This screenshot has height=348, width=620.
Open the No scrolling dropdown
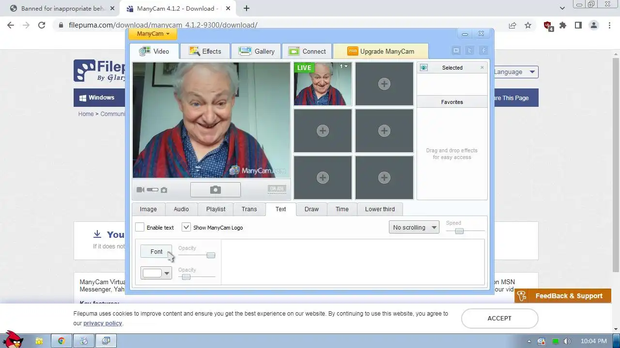pos(414,227)
